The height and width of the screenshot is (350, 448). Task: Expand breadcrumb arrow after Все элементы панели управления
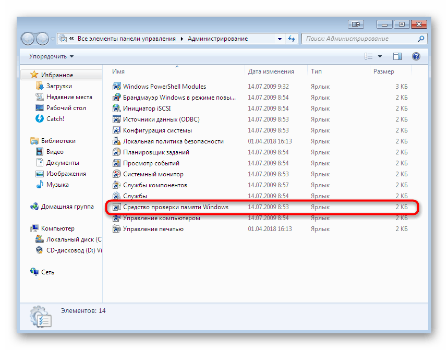pyautogui.click(x=181, y=39)
